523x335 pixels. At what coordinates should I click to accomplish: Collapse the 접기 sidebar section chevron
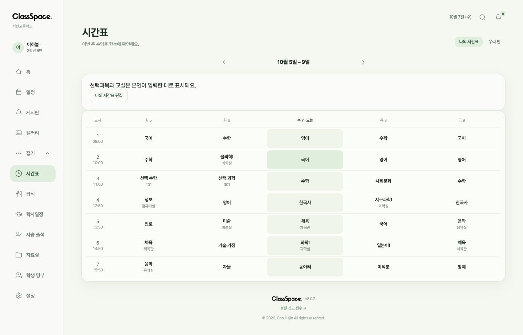48,153
